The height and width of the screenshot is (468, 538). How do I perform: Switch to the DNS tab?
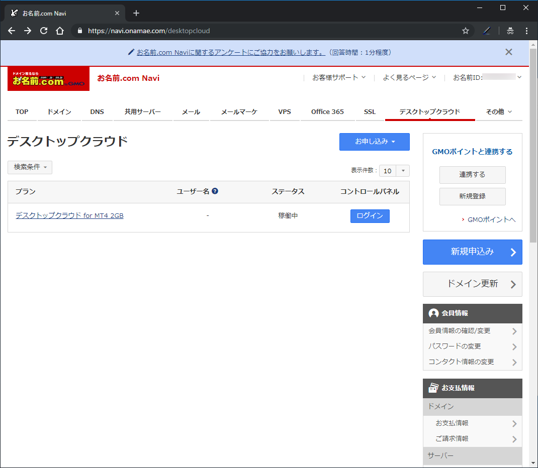(97, 111)
